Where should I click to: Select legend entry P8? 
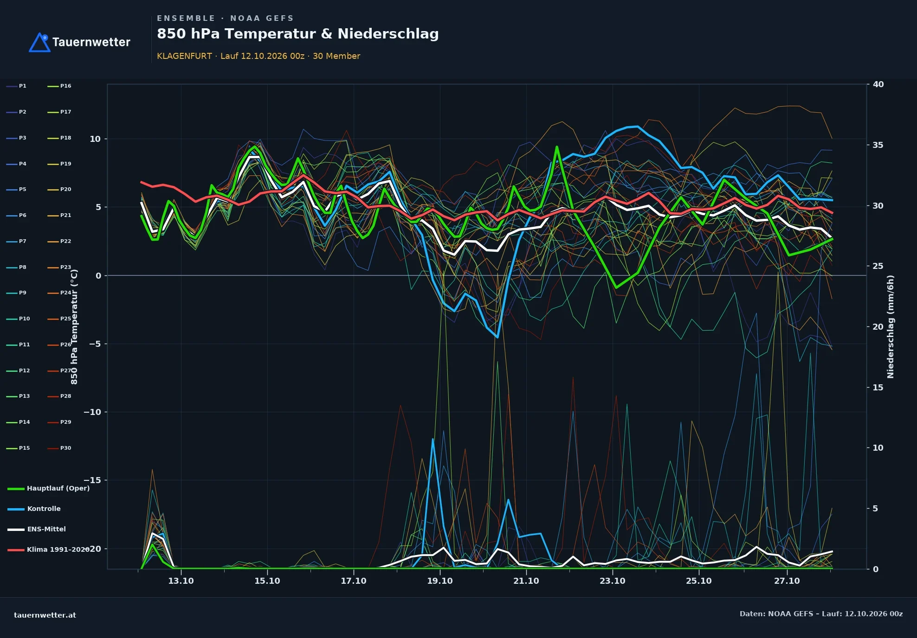click(16, 268)
